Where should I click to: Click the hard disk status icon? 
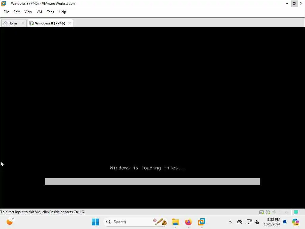(261, 212)
